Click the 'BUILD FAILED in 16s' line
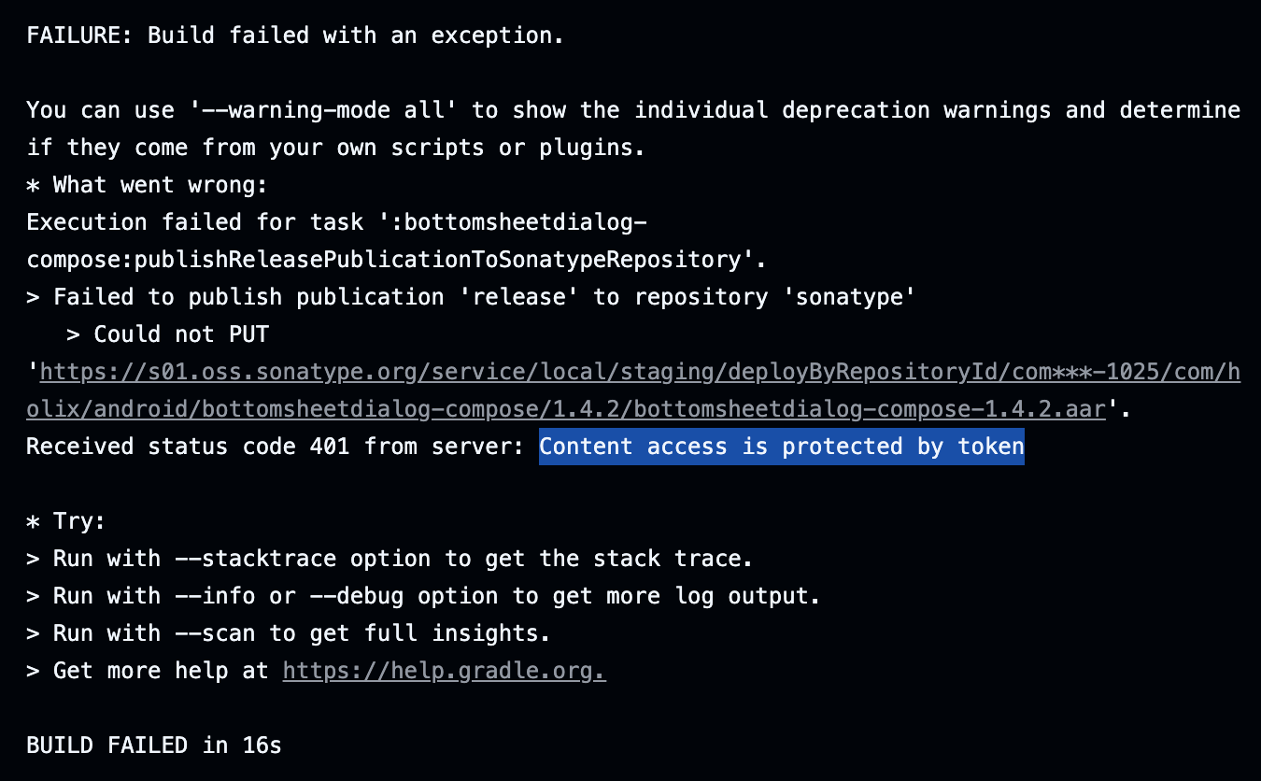The height and width of the screenshot is (781, 1261). click(x=154, y=745)
